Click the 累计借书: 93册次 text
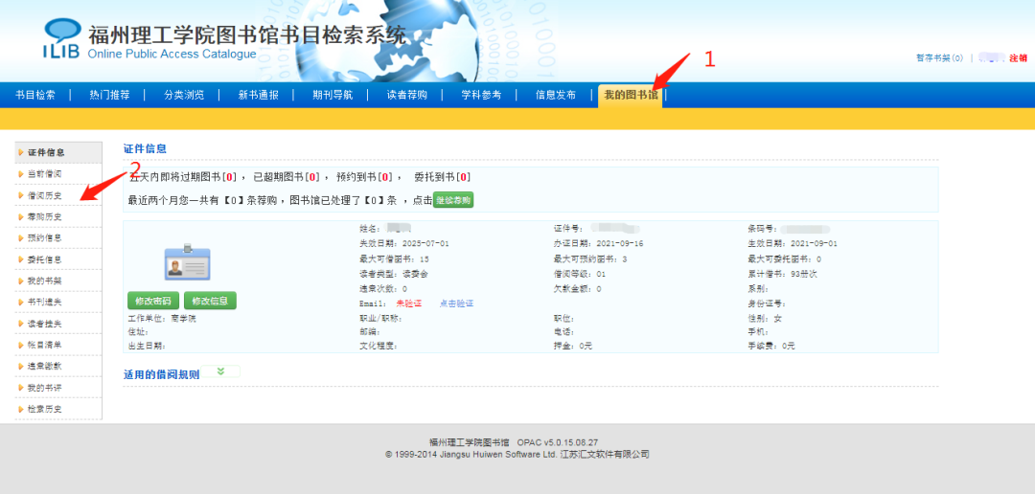 point(782,274)
